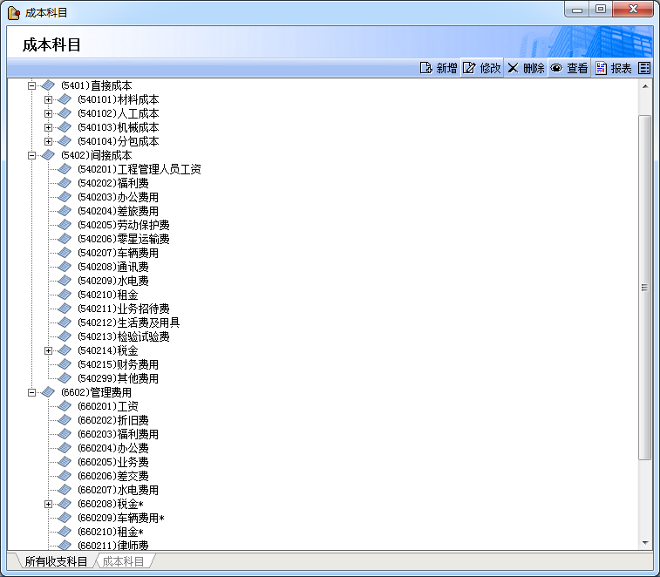Select the (540104)分包成本 tree item
The width and height of the screenshot is (660, 577).
(x=118, y=141)
